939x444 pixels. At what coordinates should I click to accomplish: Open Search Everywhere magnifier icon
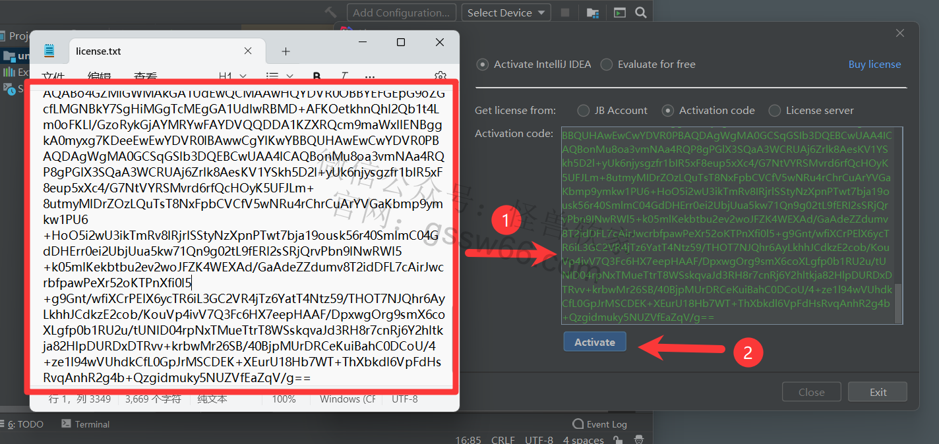point(640,13)
